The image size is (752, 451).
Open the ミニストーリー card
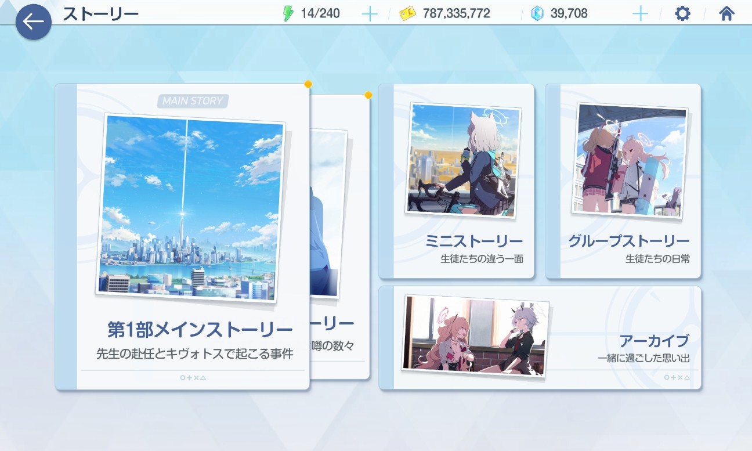[456, 181]
